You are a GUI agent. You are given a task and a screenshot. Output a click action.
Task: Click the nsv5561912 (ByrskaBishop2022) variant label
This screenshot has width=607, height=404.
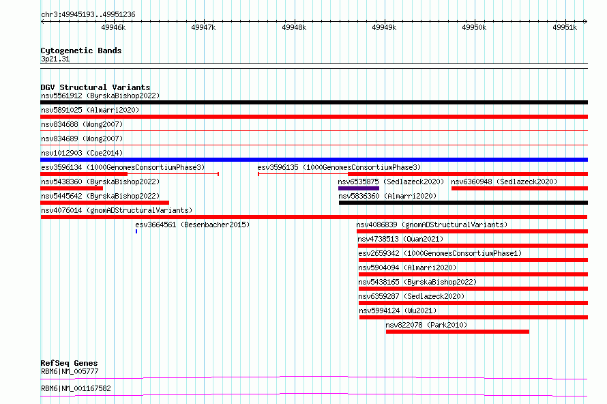click(100, 96)
